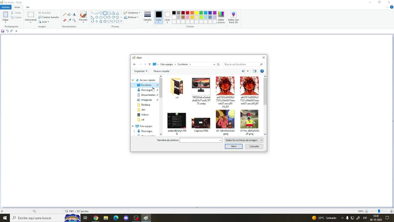Click Cambiar tamaño in Paint ribbon
The width and height of the screenshot is (394, 222).
[49, 17]
